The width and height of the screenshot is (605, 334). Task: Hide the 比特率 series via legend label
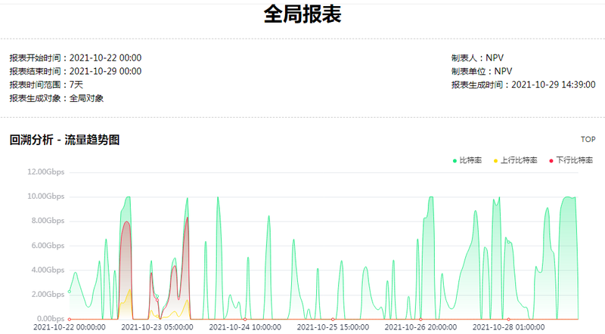point(470,160)
